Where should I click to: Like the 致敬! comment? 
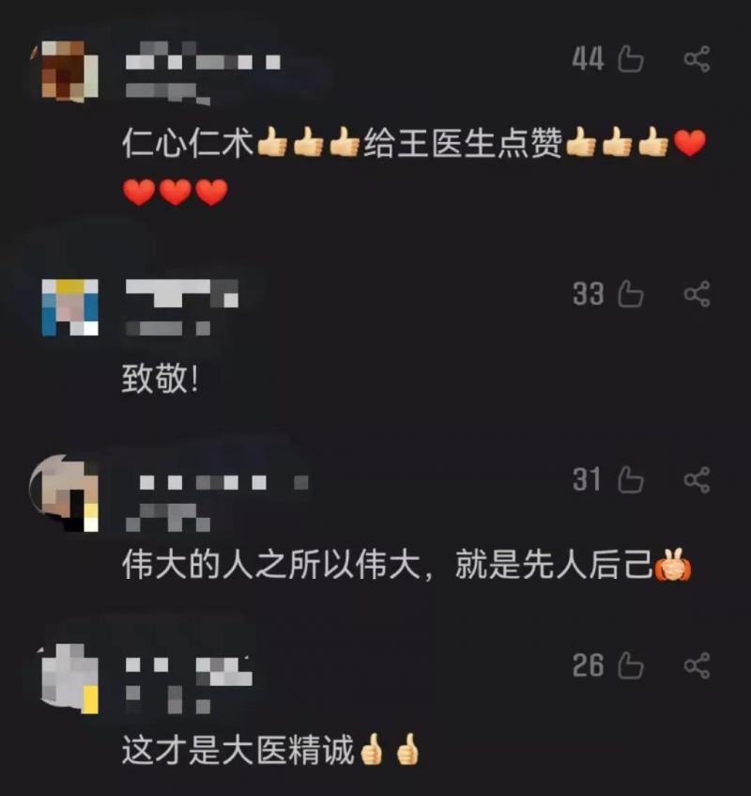(x=631, y=294)
